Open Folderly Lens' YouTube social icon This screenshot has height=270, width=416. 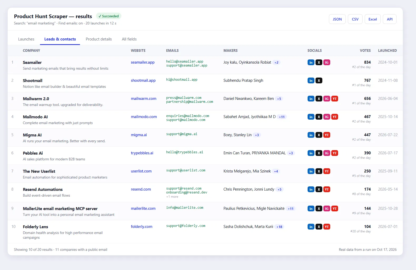327,227
